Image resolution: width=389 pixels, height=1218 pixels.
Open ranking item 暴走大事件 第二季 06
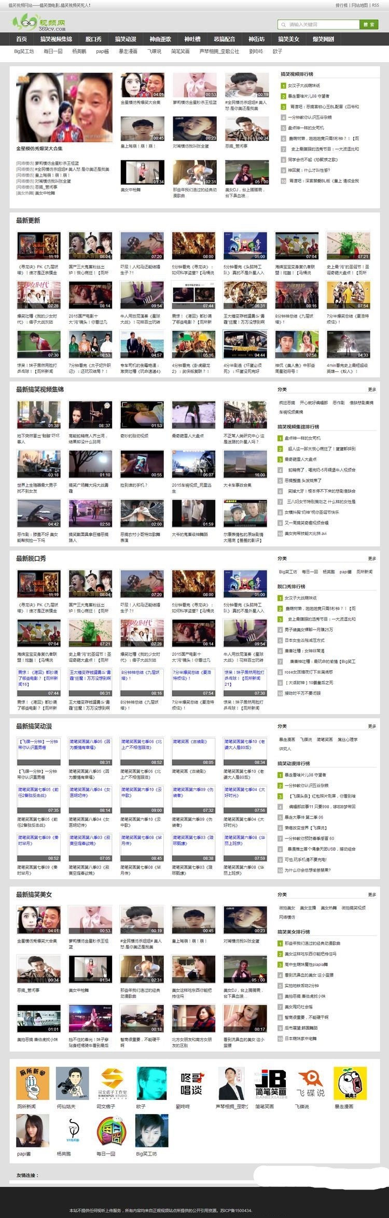point(303,817)
